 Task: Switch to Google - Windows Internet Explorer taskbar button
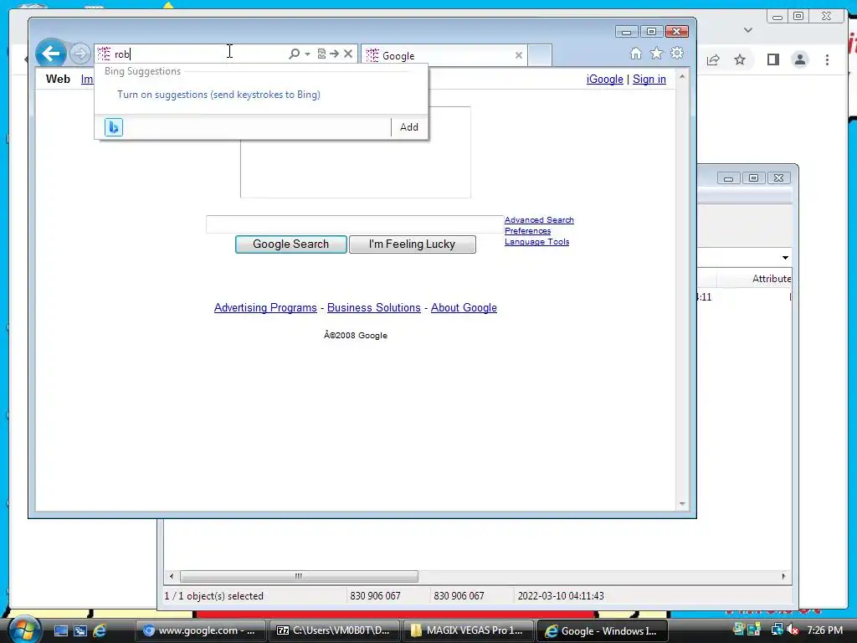click(603, 630)
